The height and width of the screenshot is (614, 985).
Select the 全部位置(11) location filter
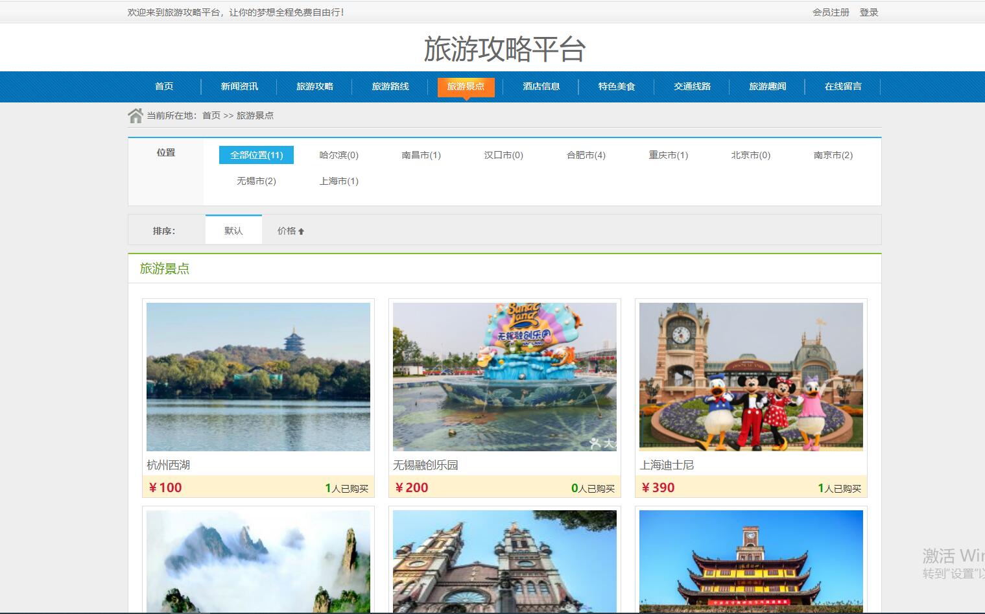[x=256, y=155]
